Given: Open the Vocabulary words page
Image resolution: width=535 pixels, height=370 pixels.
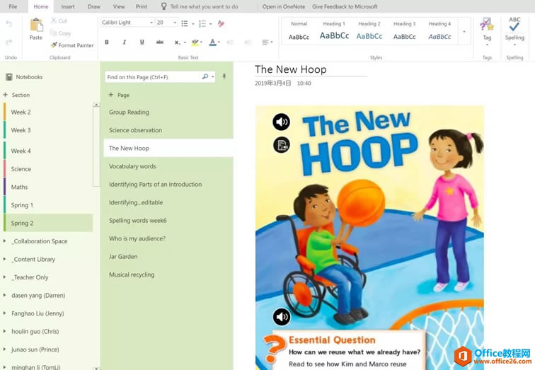Looking at the screenshot, I should (x=168, y=166).
